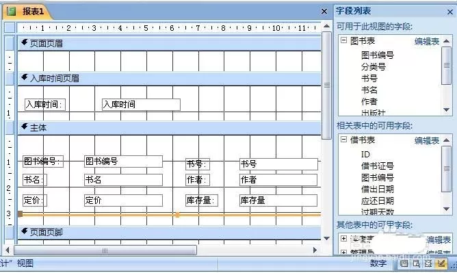
Task: Select the 主体 section bar
Action: click(x=170, y=128)
